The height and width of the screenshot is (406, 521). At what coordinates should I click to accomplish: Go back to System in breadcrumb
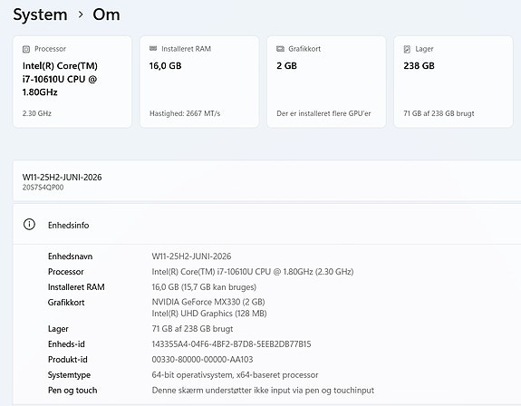[x=40, y=14]
